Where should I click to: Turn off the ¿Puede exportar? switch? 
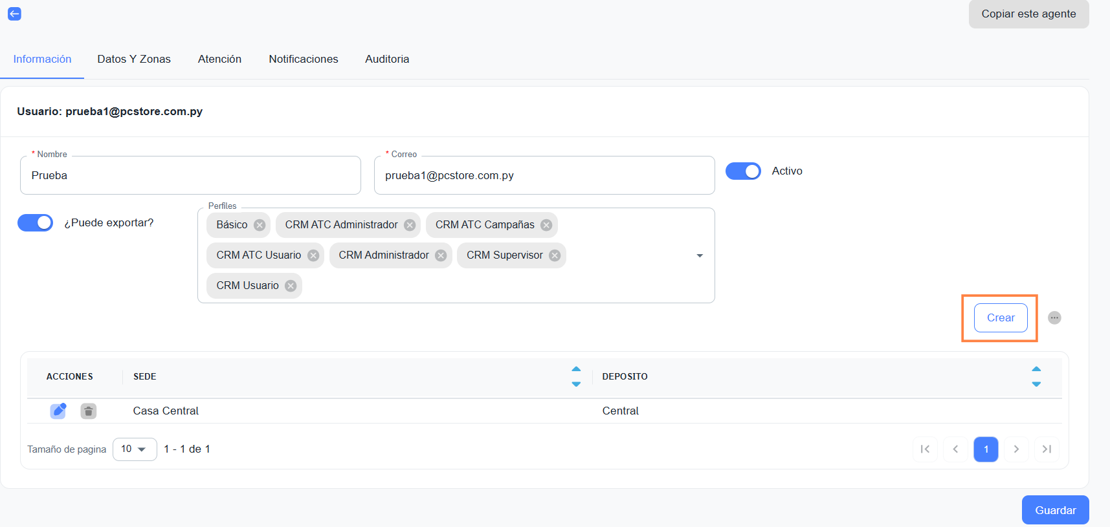[36, 223]
